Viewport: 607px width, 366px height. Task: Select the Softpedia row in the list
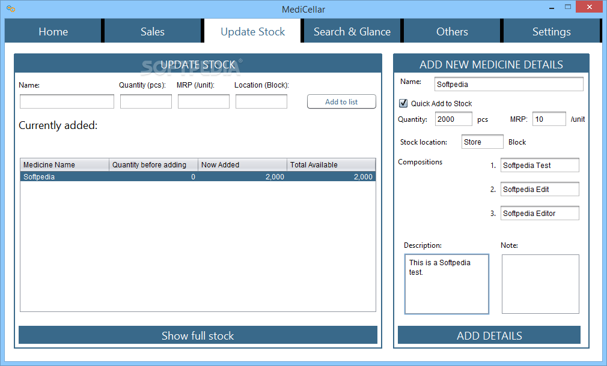click(198, 176)
